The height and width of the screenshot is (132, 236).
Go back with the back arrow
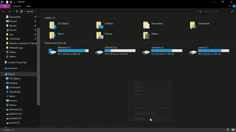coord(3,11)
